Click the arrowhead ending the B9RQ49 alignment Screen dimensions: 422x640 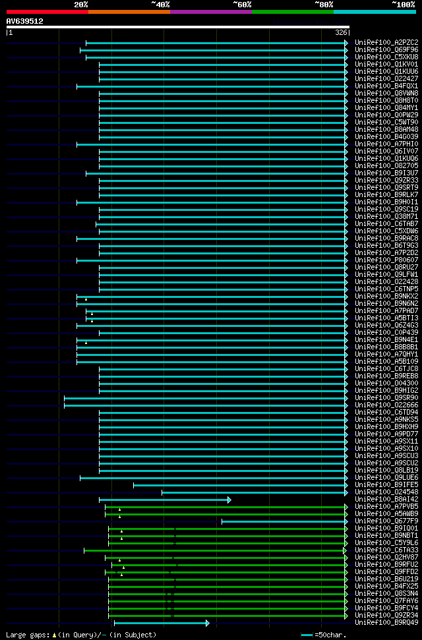tap(208, 623)
